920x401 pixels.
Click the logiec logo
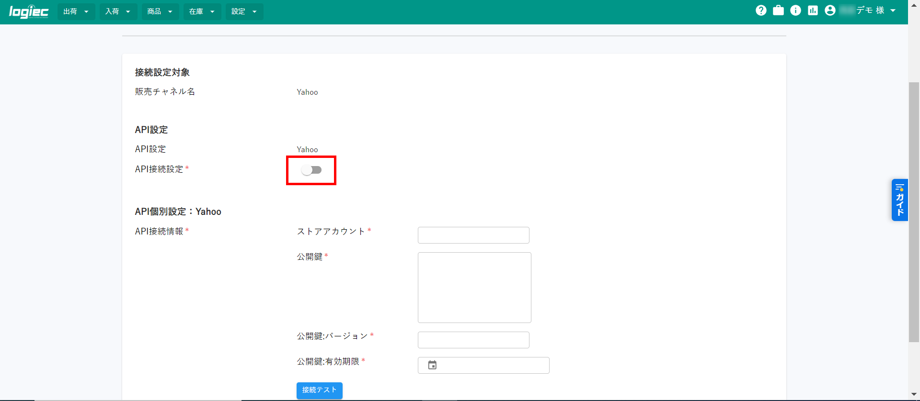pyautogui.click(x=29, y=11)
